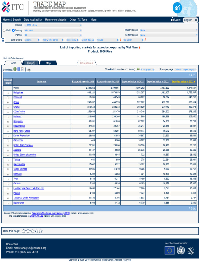Click the marketanalysis@intracen.org email text

(x=30, y=248)
